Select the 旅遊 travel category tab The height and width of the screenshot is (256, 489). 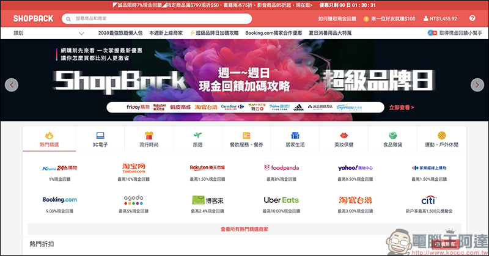197,139
